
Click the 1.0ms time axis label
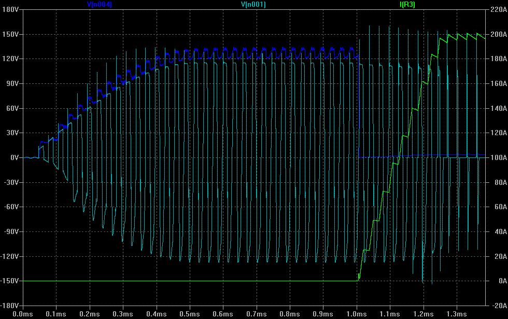pos(357,314)
